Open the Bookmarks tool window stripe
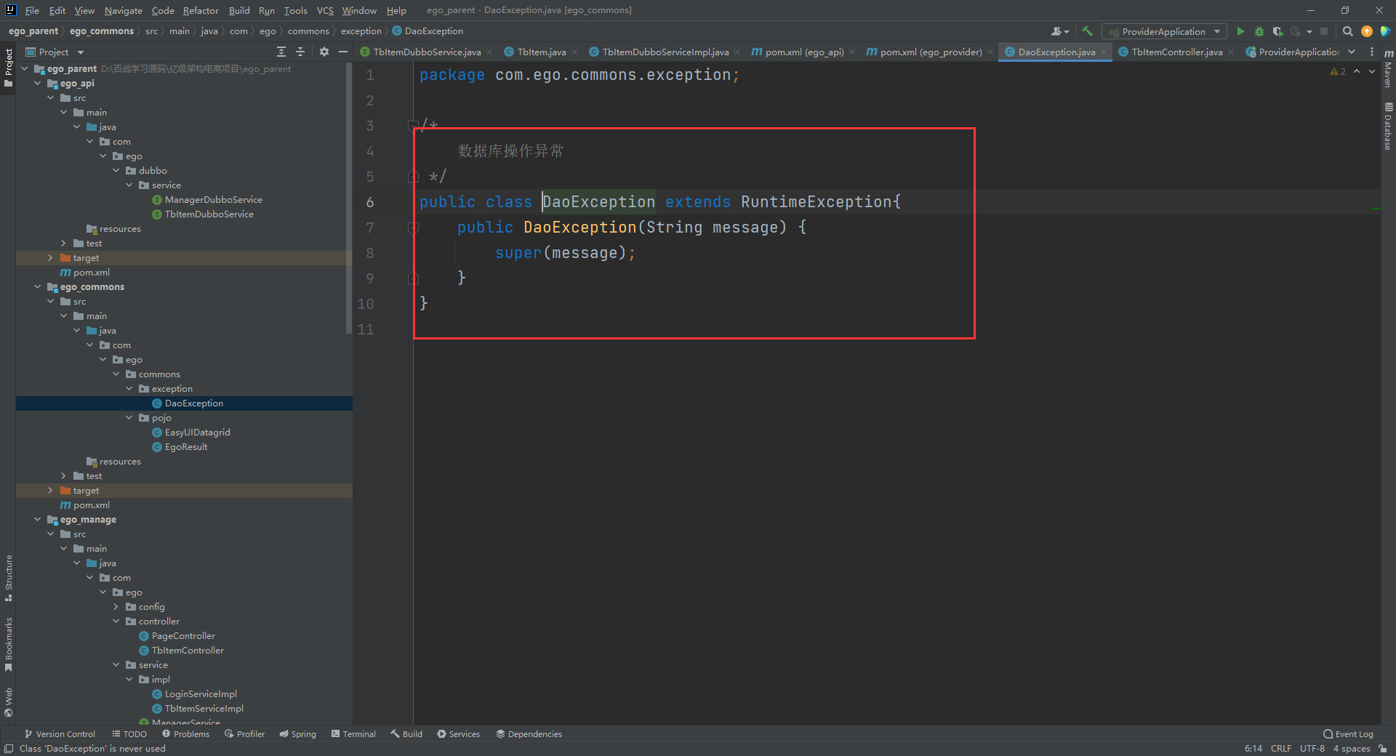Image resolution: width=1396 pixels, height=756 pixels. (x=9, y=644)
